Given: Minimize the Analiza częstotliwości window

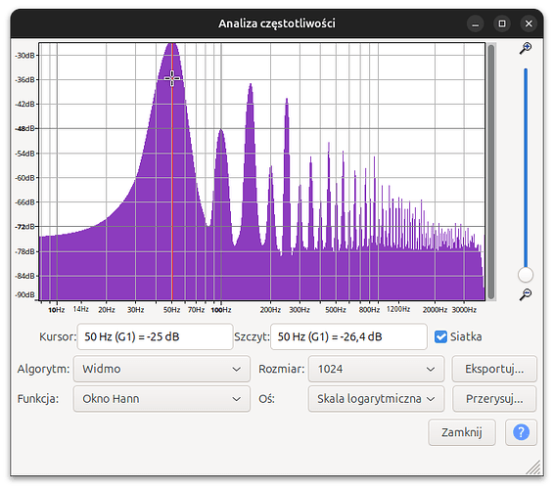Looking at the screenshot, I should [x=475, y=23].
